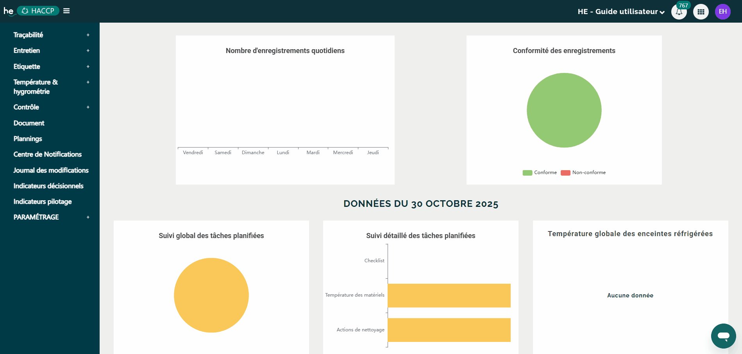
Task: Click the EH user avatar icon
Action: coord(723,12)
